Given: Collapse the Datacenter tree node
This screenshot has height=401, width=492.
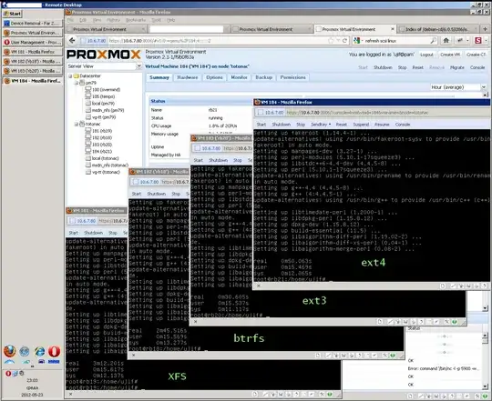Looking at the screenshot, I should click(70, 75).
